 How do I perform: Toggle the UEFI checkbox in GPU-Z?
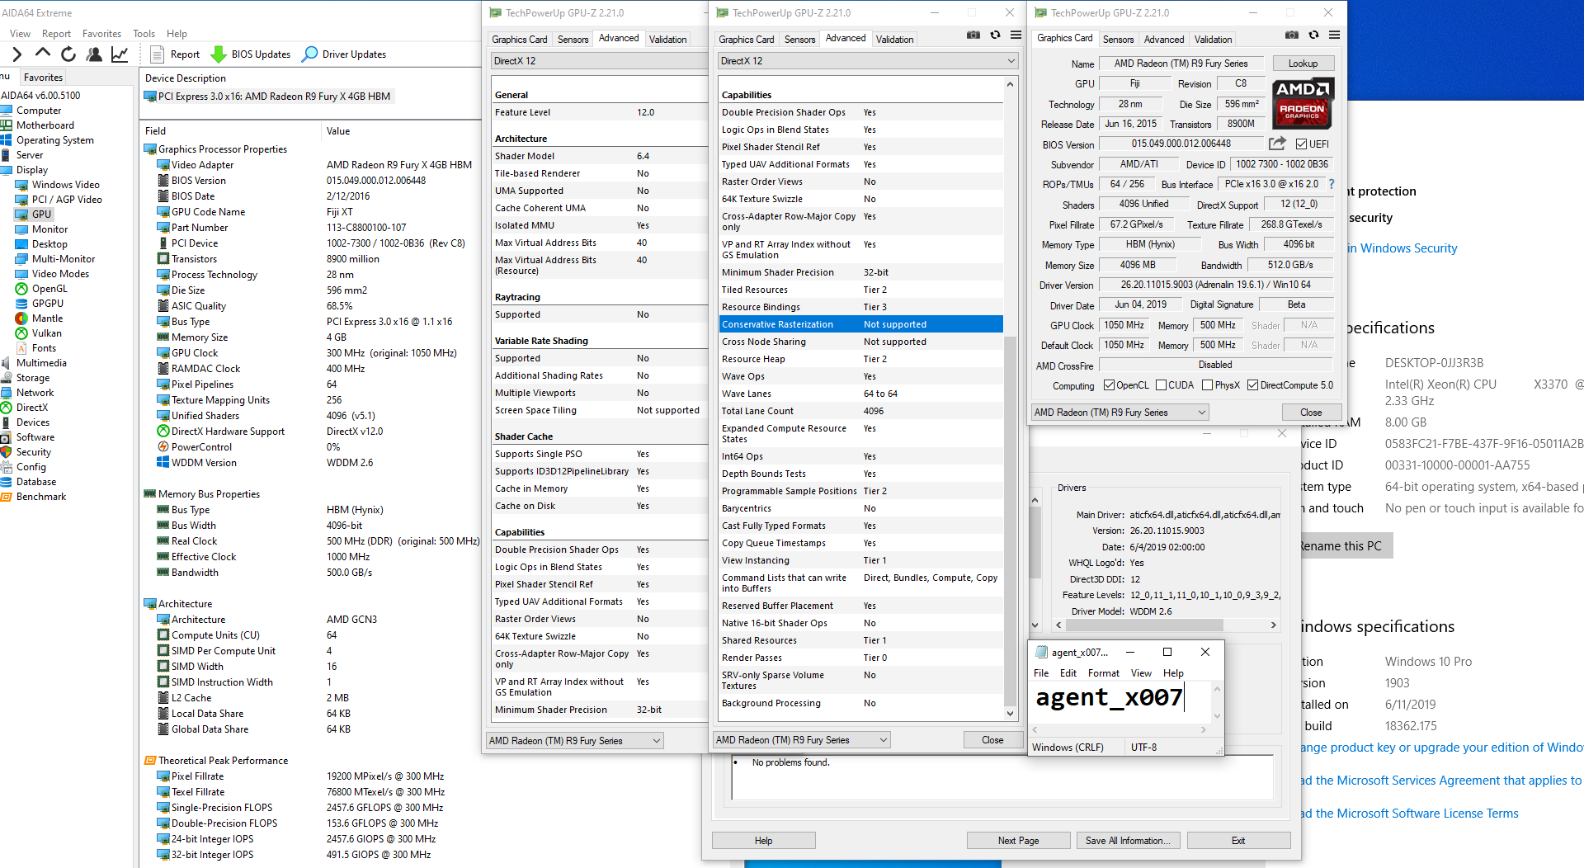1300,144
